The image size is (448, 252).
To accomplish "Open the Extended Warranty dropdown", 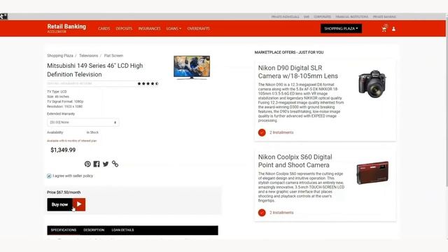I will click(x=83, y=122).
